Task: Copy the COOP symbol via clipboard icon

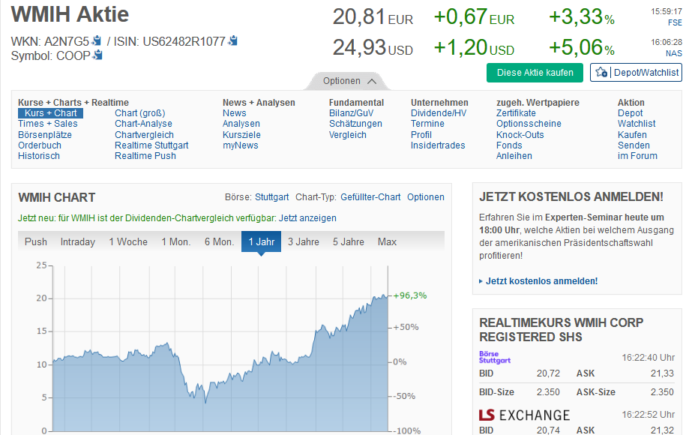Action: (98, 55)
